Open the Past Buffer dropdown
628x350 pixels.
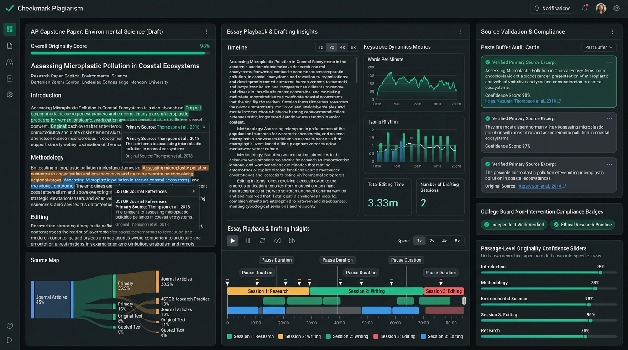coord(599,47)
